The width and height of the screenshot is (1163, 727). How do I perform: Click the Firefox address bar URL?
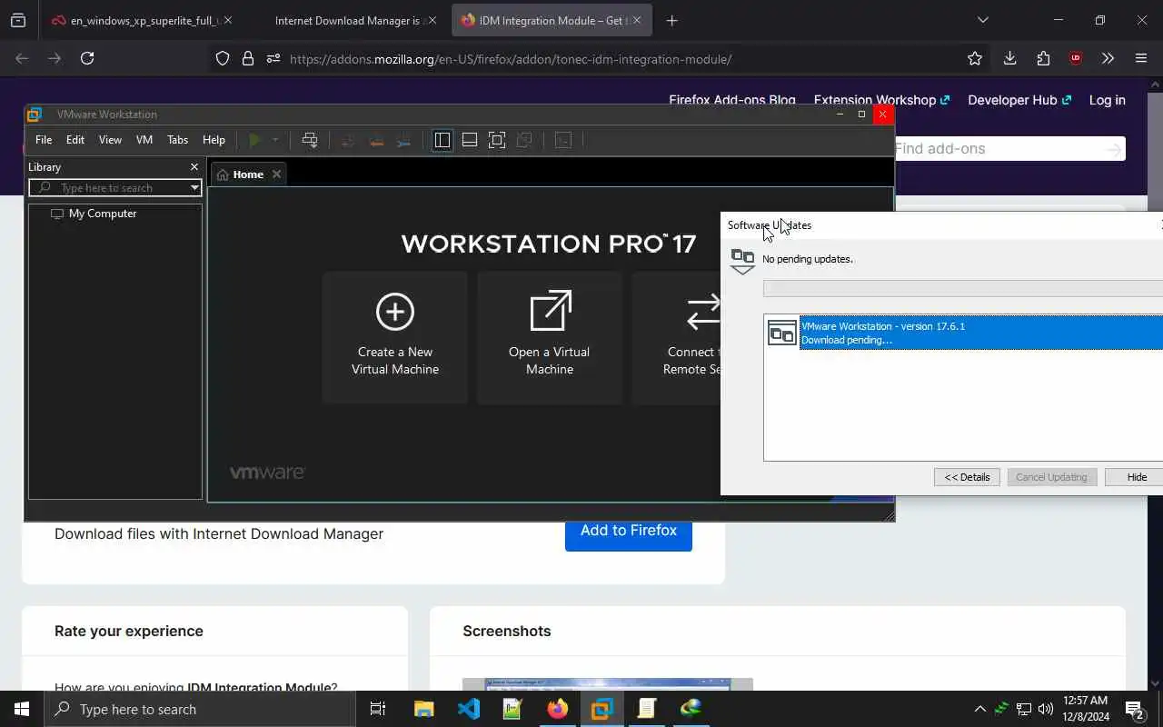(511, 59)
